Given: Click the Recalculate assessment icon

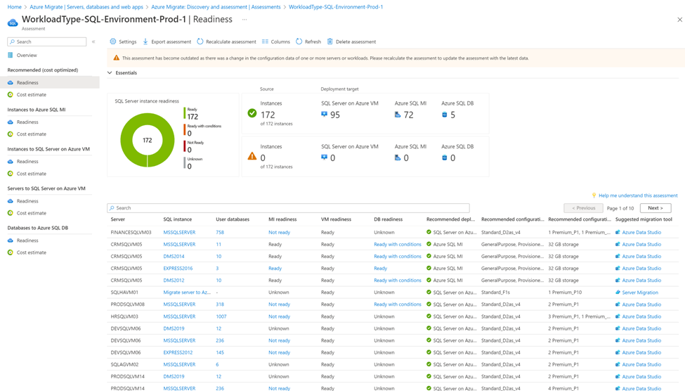Looking at the screenshot, I should click(200, 41).
